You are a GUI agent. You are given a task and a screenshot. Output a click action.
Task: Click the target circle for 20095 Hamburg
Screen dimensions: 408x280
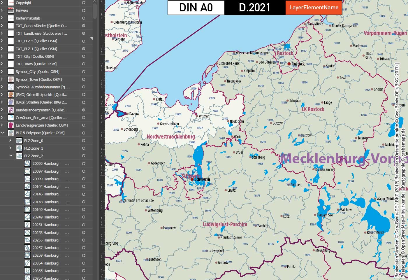83,163
